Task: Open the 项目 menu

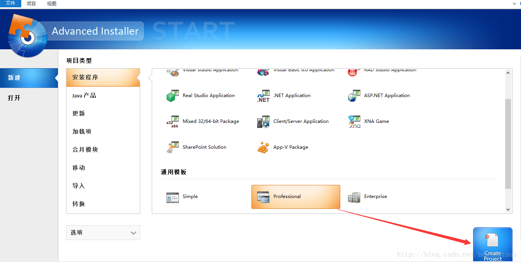Action: pyautogui.click(x=31, y=3)
